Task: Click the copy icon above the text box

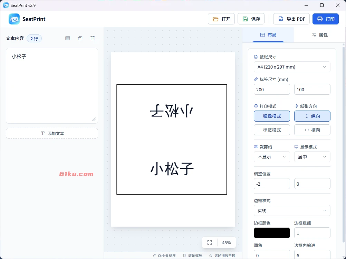Action: tap(80, 38)
